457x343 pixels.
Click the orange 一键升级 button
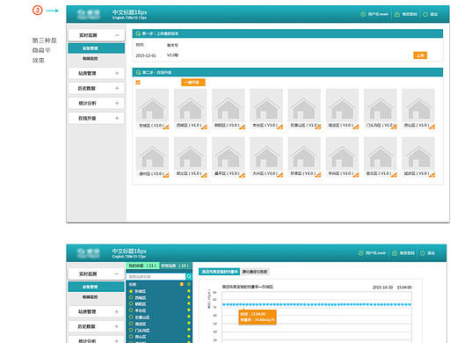[193, 83]
